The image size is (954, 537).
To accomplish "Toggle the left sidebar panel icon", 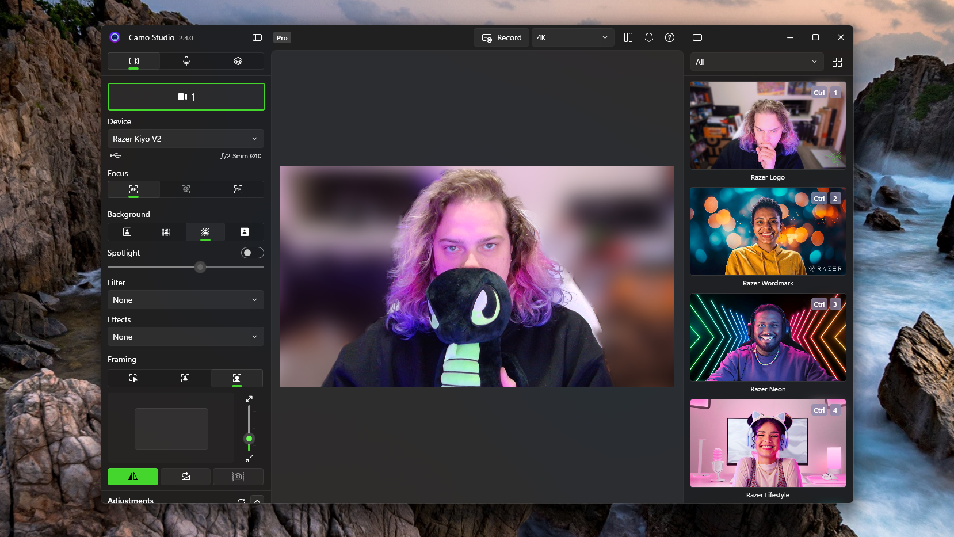I will (257, 37).
